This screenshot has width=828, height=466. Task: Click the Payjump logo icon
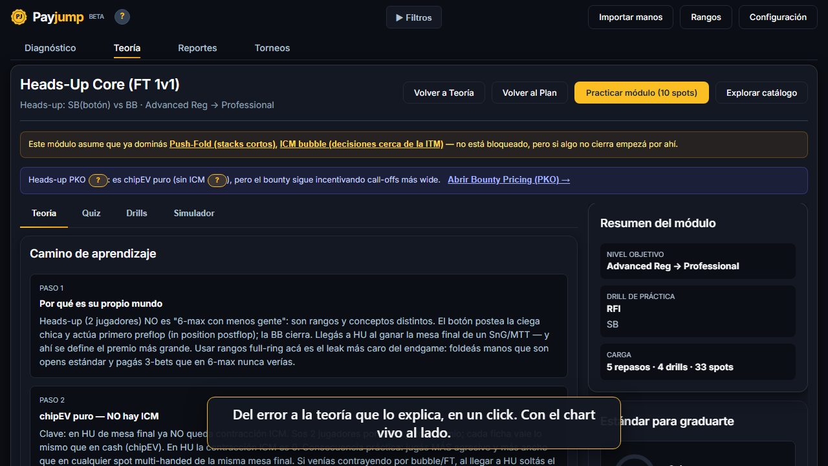point(19,17)
